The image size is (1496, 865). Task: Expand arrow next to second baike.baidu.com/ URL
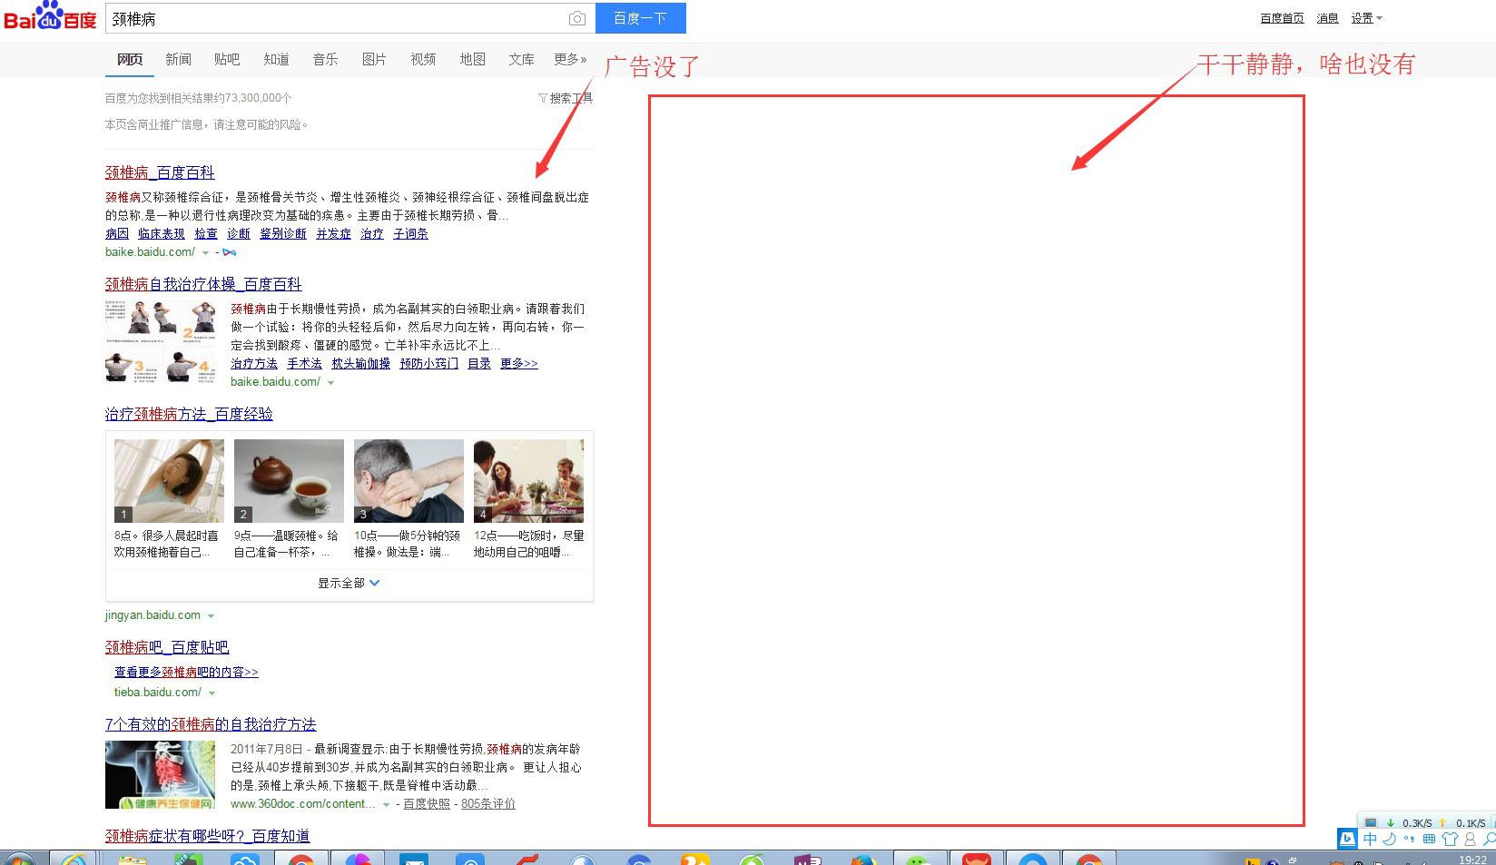330,383
